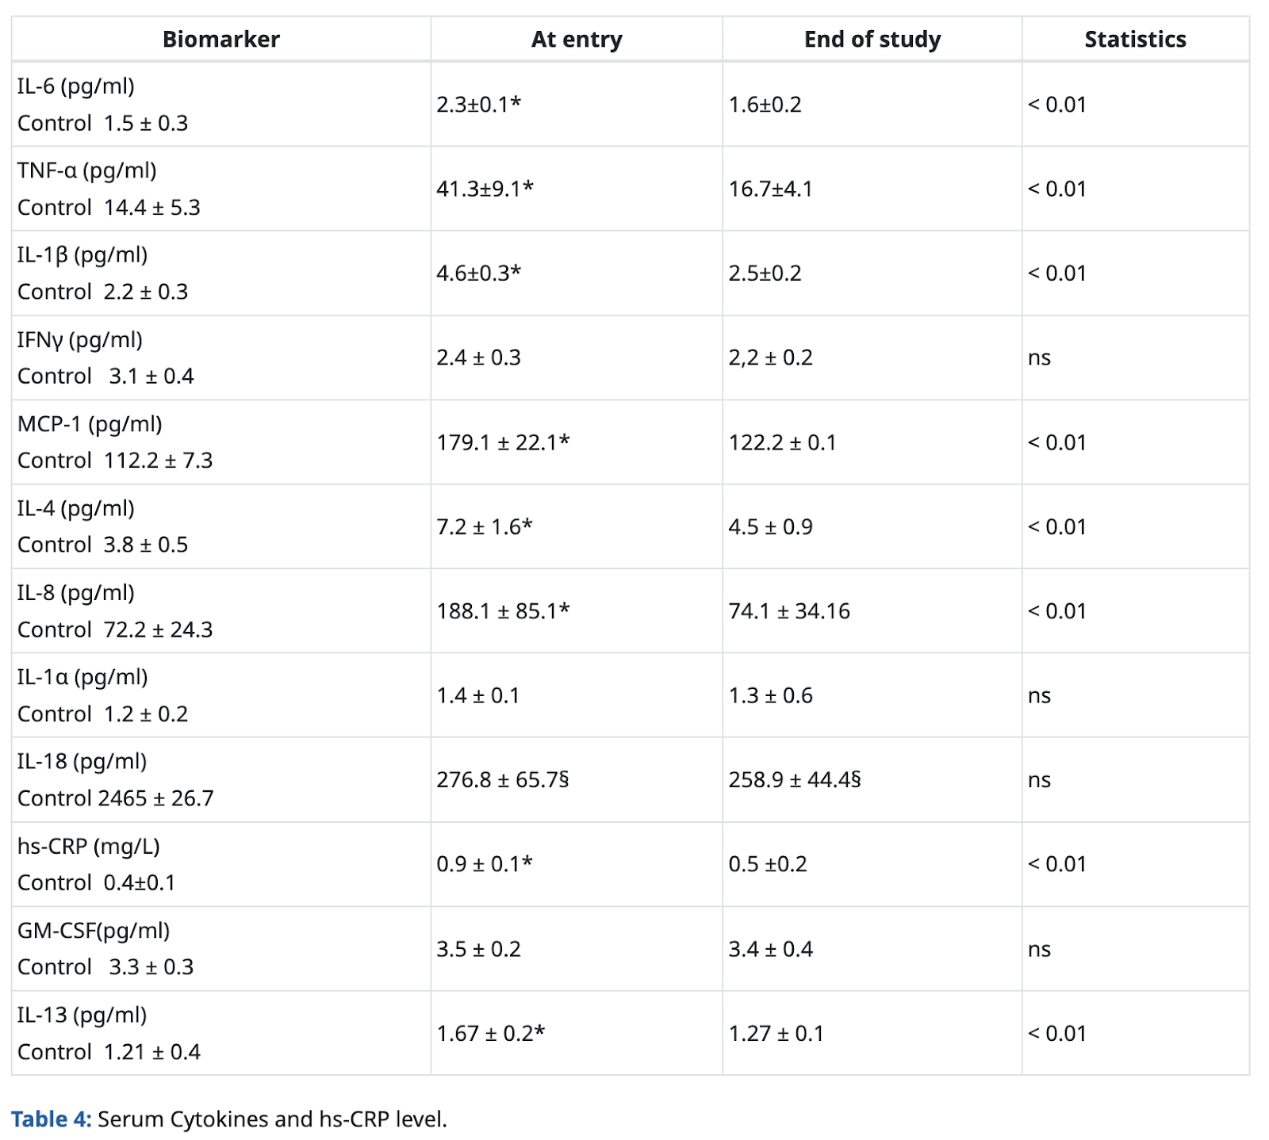Select the hs-CRP at entry value 0.9 ± 0.1*

(x=485, y=864)
